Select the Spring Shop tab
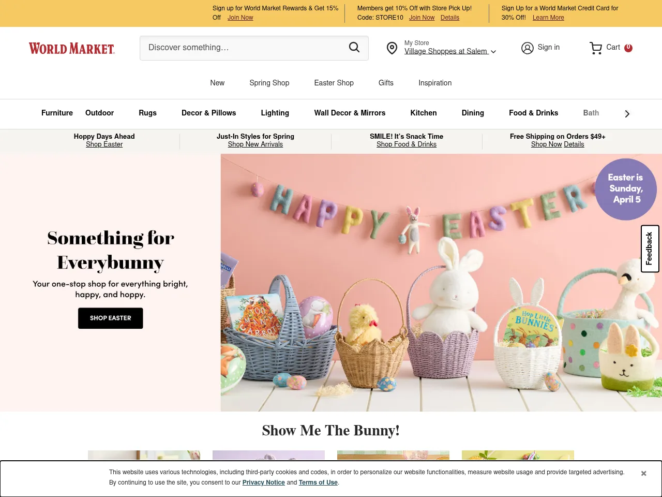Viewport: 662px width, 497px height. 269,83
